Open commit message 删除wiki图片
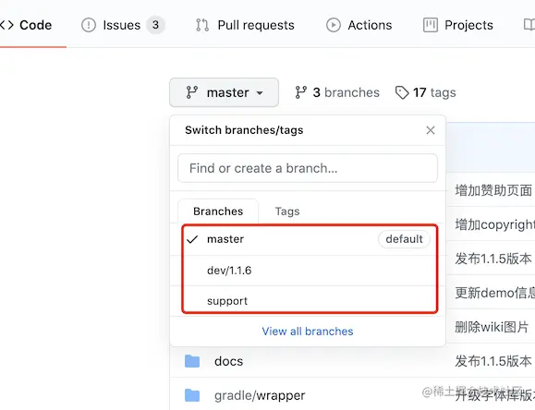Viewport: 535px width, 410px height. click(x=492, y=327)
